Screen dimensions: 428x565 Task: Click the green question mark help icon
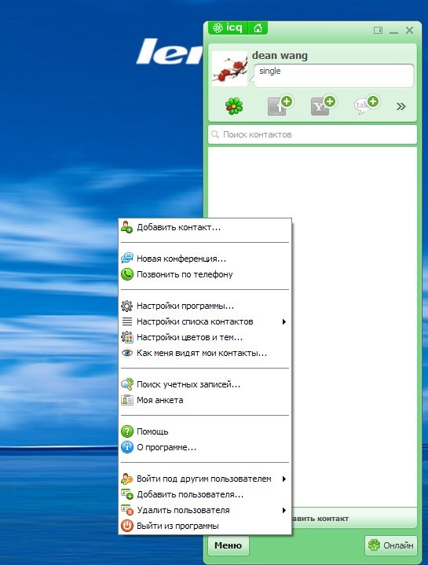click(126, 431)
